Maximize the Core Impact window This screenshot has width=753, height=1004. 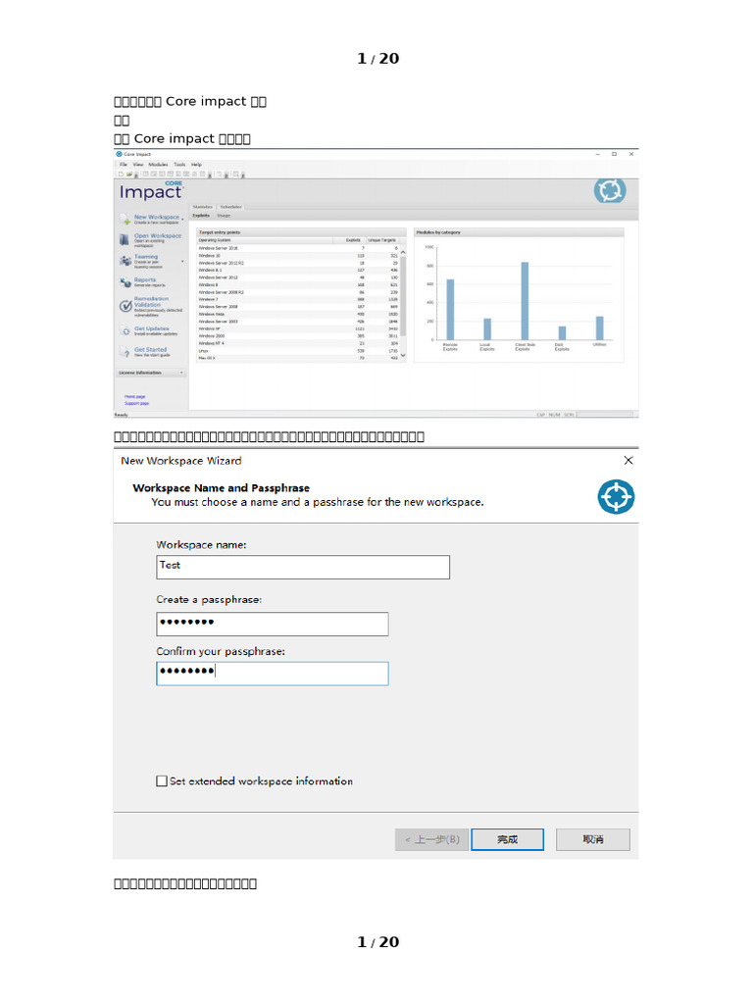coord(614,154)
